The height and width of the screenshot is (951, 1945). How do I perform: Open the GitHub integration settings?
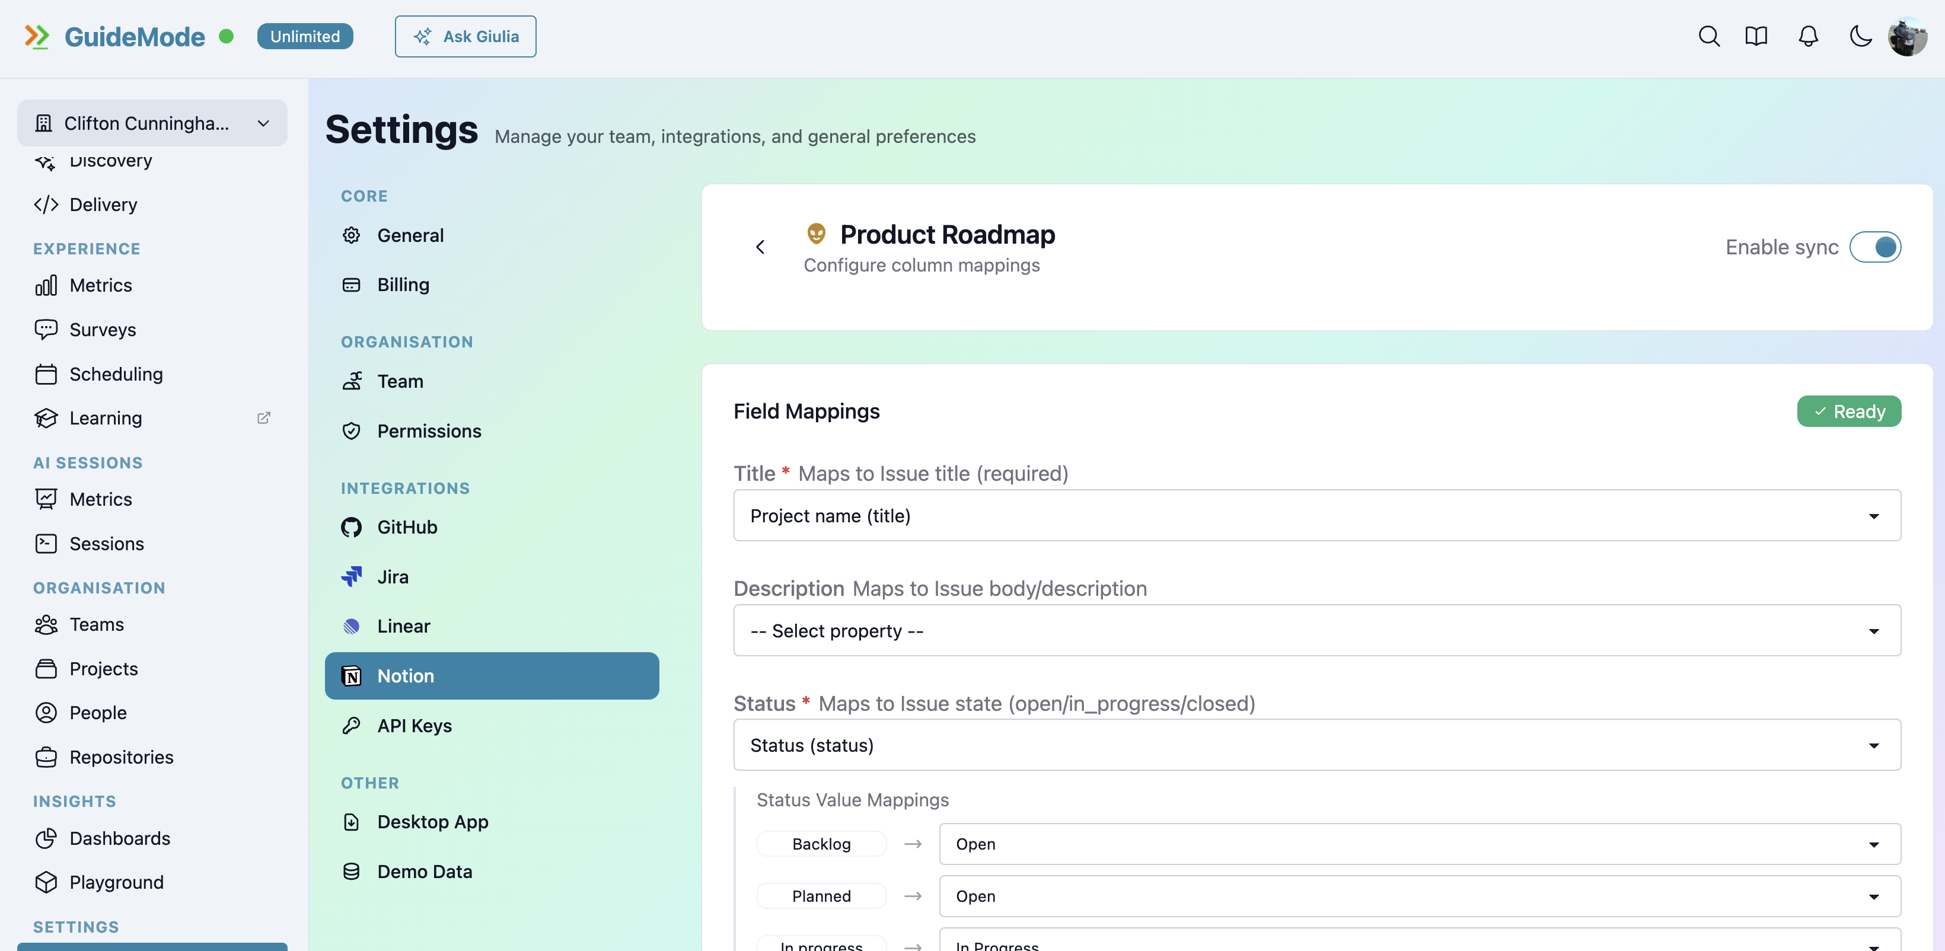point(407,527)
